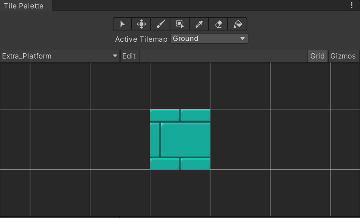Turn off the Grid overlay toggle

[x=317, y=56]
